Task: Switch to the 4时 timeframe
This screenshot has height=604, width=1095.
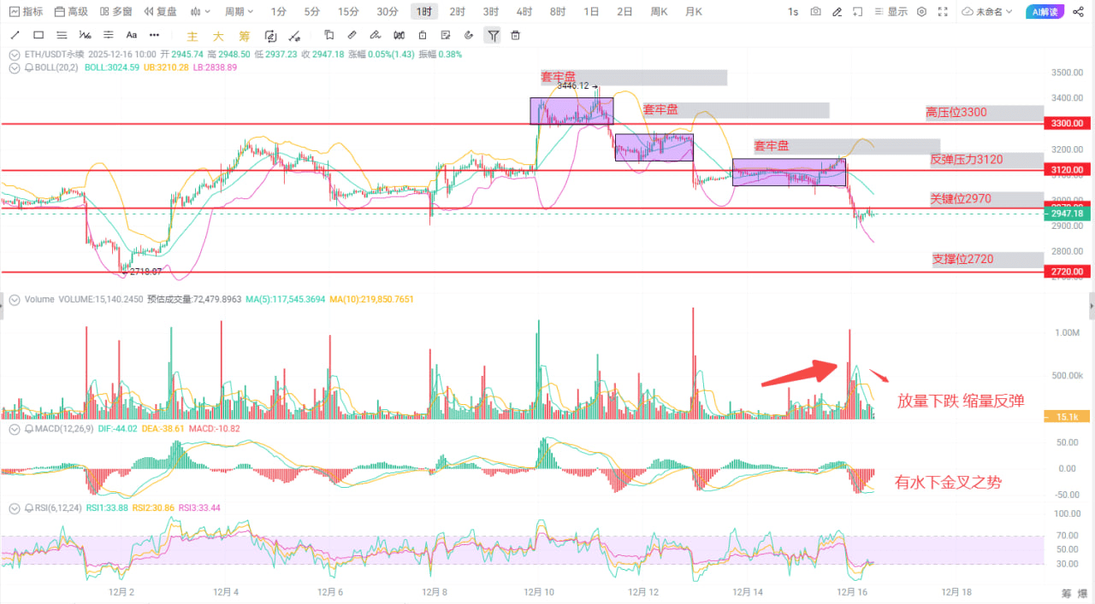Action: [x=523, y=11]
